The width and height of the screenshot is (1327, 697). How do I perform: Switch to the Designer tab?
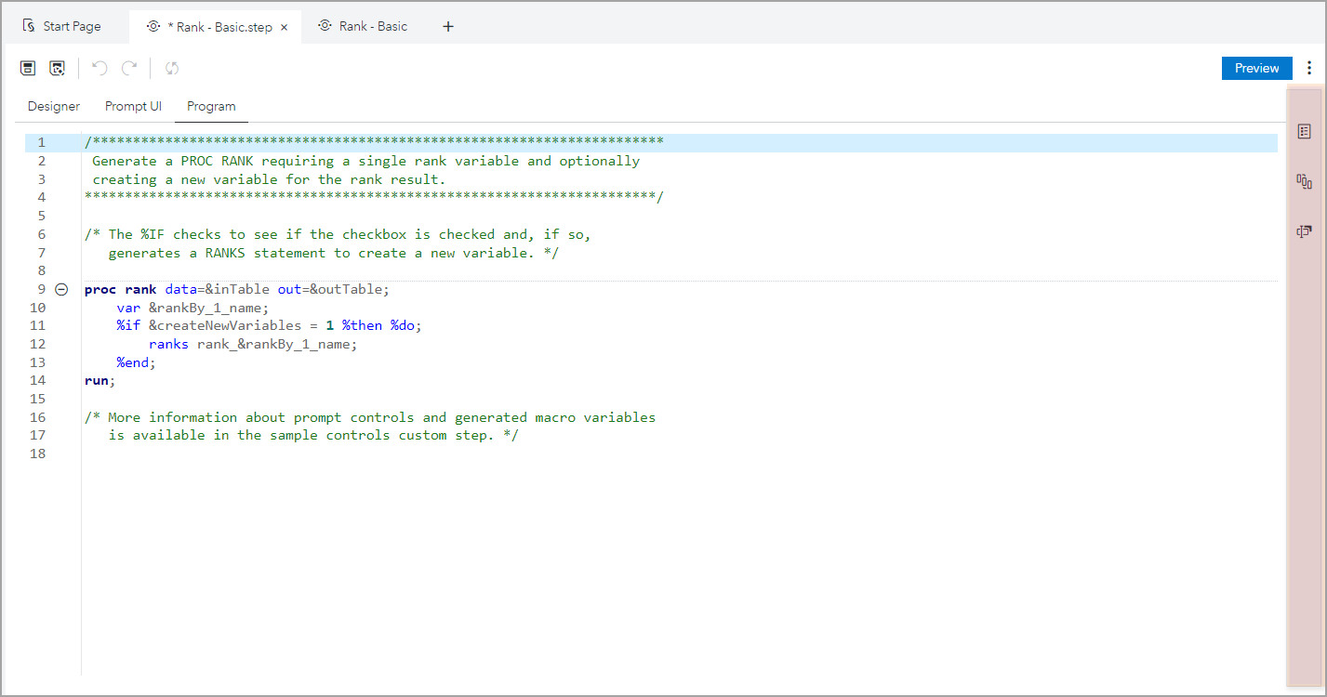pyautogui.click(x=53, y=106)
